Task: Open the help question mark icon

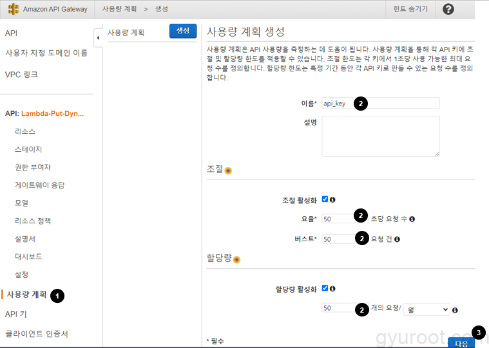Action: coord(448,9)
